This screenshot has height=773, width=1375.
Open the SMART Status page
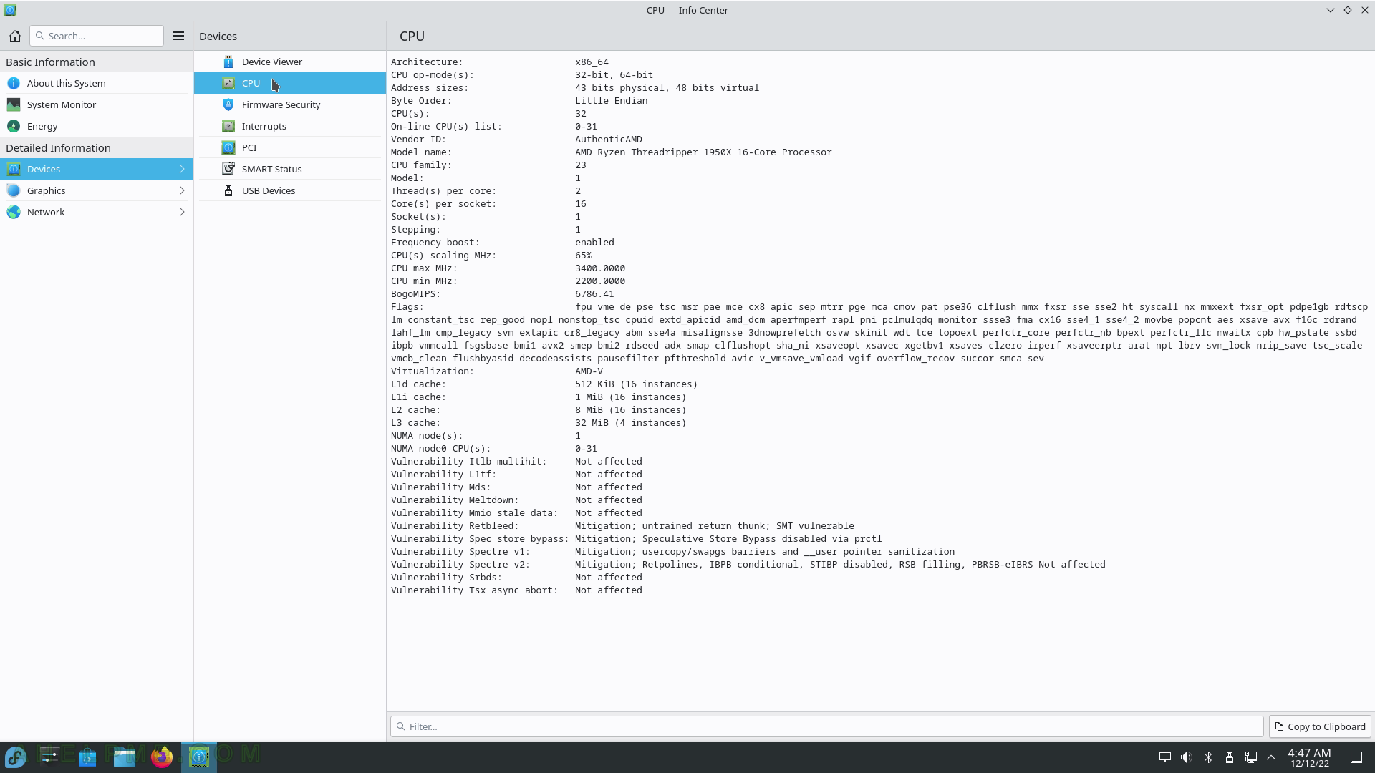290,169
